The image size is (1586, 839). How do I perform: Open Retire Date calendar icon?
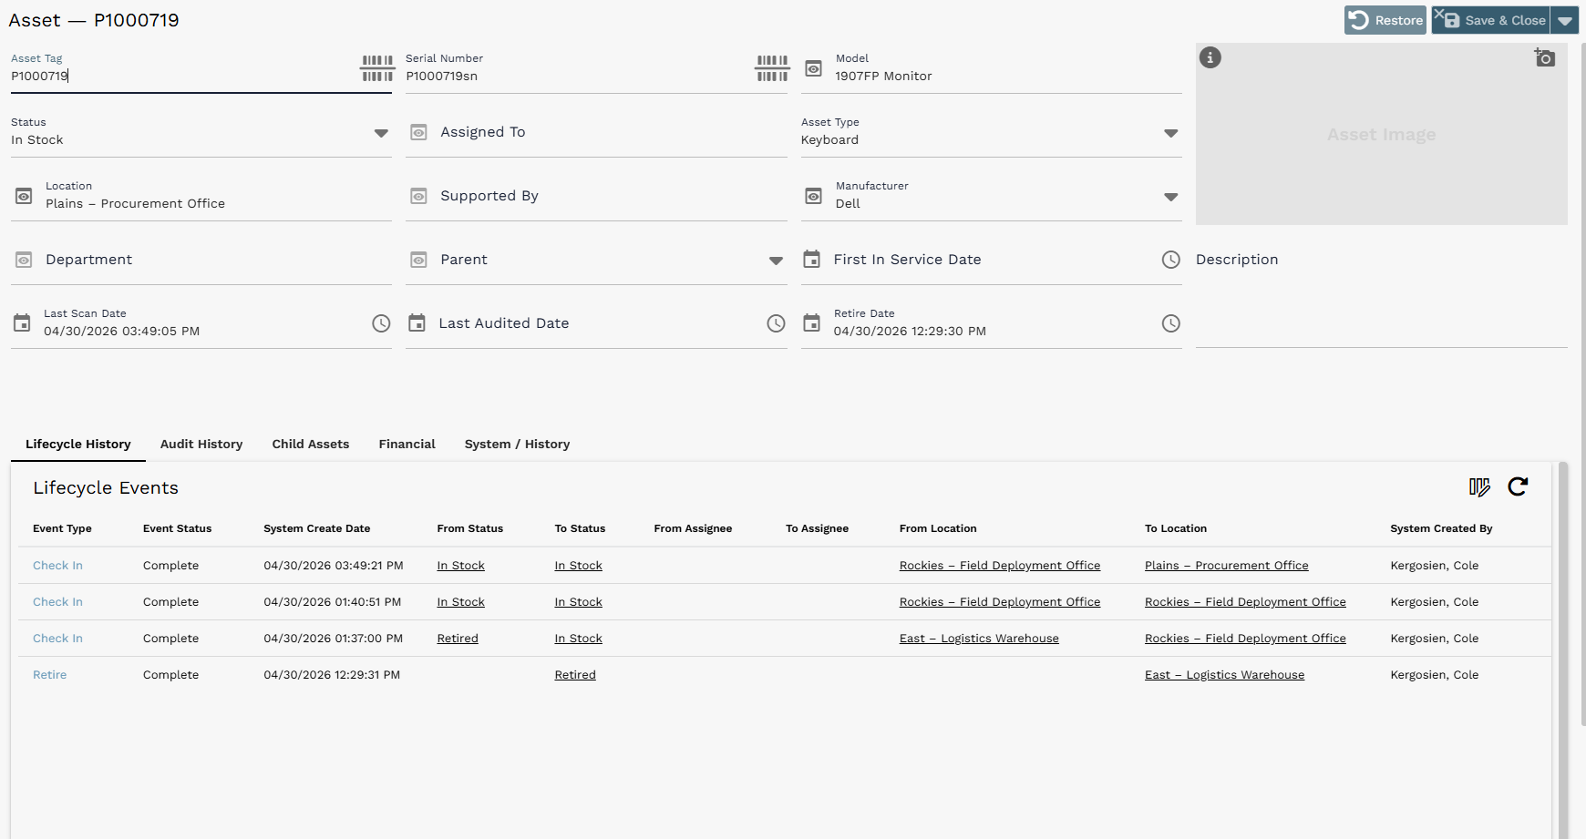point(811,322)
